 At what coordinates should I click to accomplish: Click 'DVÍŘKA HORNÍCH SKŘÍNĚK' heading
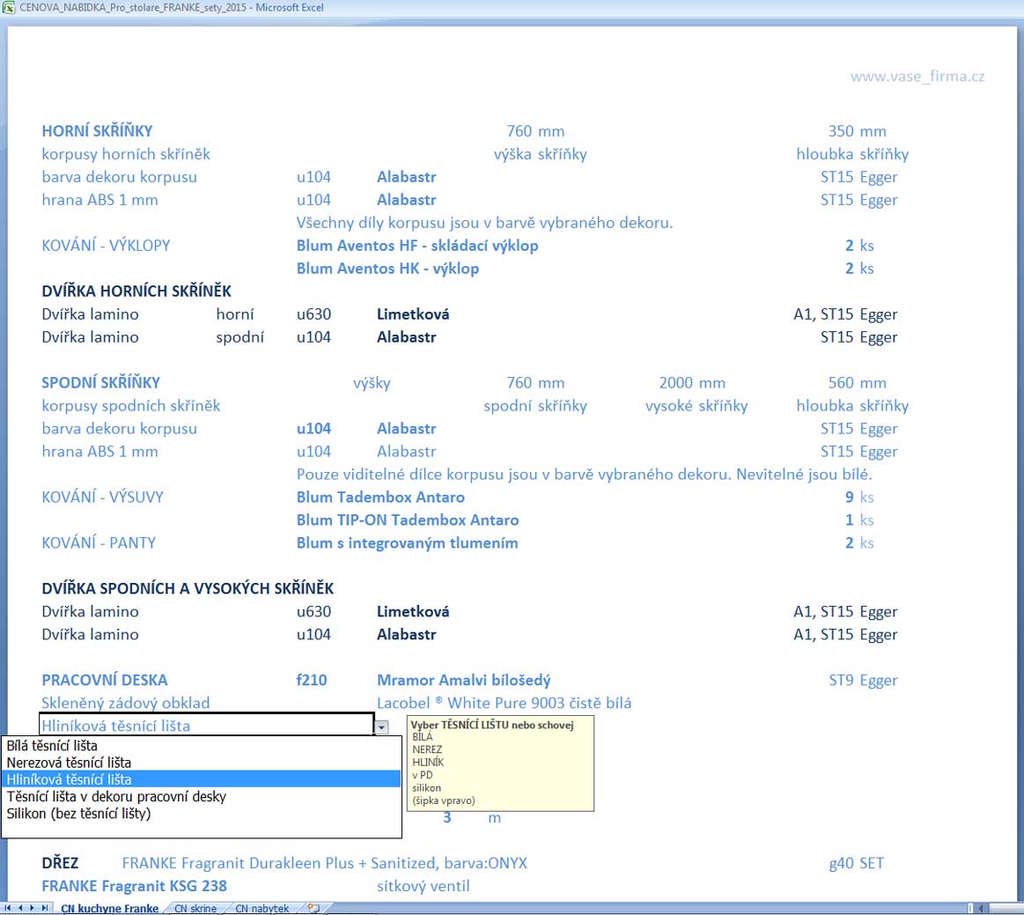[x=136, y=291]
